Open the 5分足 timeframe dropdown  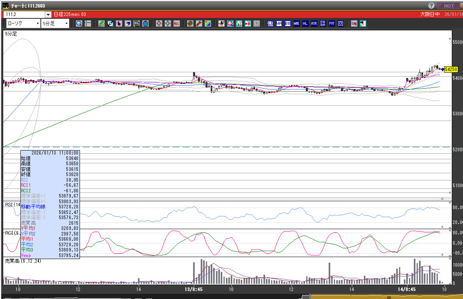coord(66,24)
